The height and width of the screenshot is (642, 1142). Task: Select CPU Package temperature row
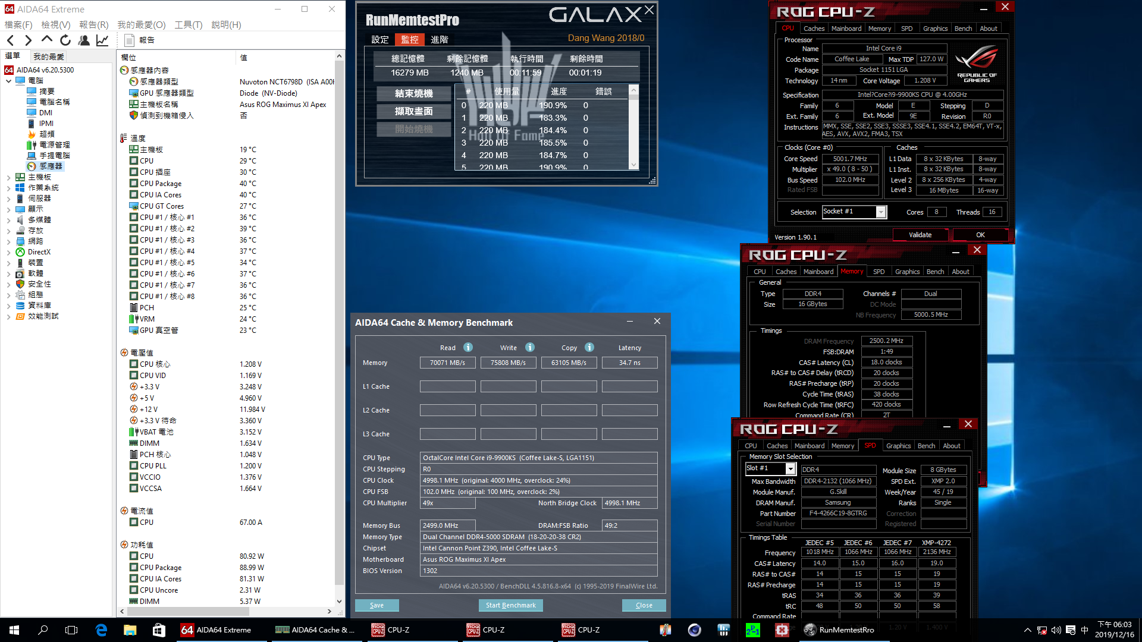coord(226,184)
